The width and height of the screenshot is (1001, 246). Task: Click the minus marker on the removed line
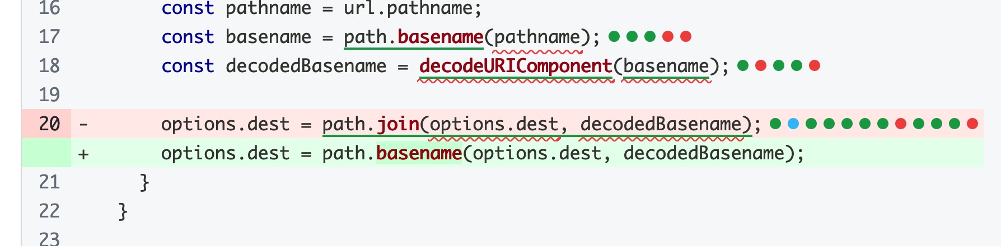83,124
